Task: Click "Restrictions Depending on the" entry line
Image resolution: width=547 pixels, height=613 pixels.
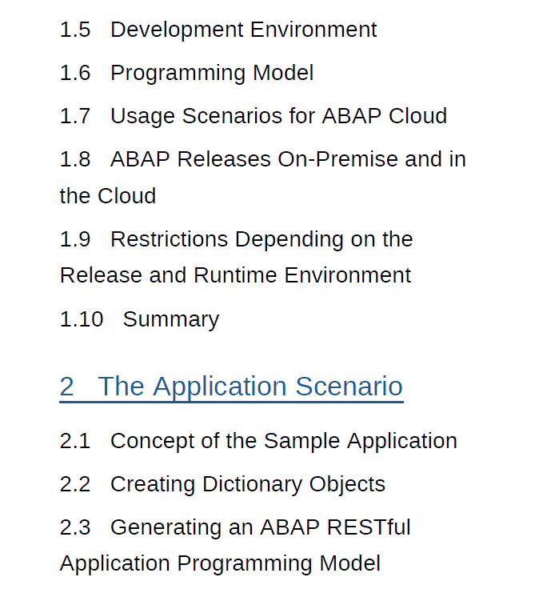Action: (262, 239)
